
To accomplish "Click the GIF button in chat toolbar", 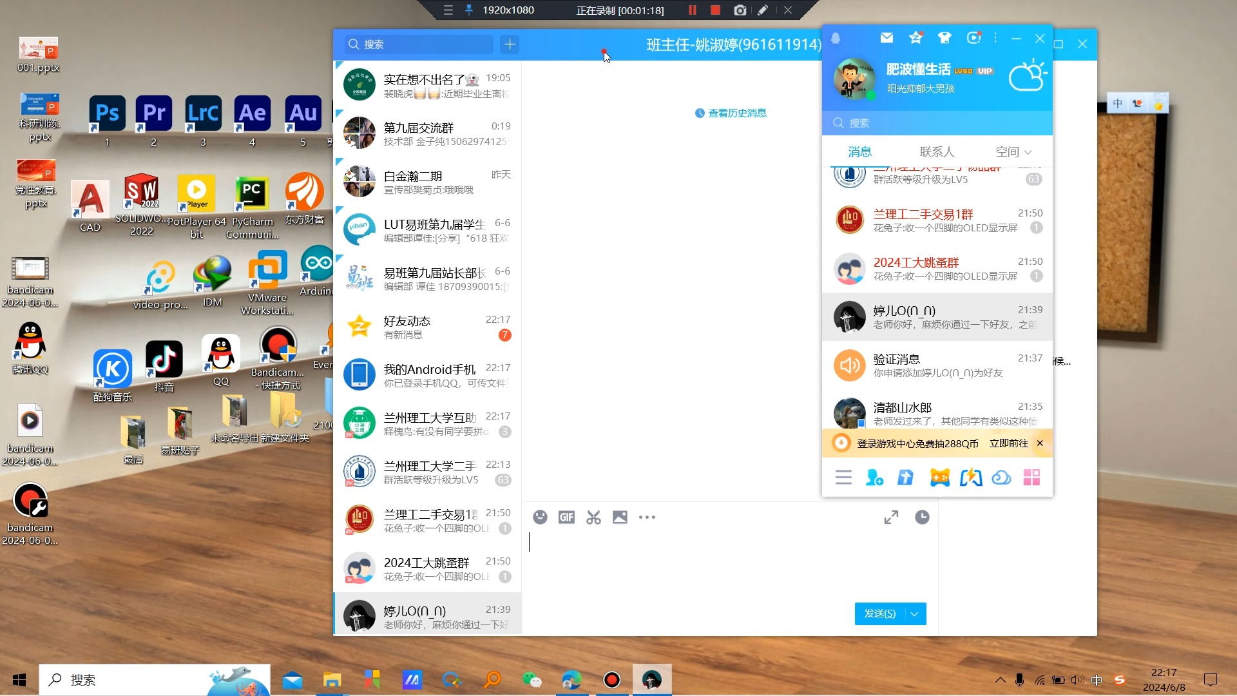I will (566, 517).
